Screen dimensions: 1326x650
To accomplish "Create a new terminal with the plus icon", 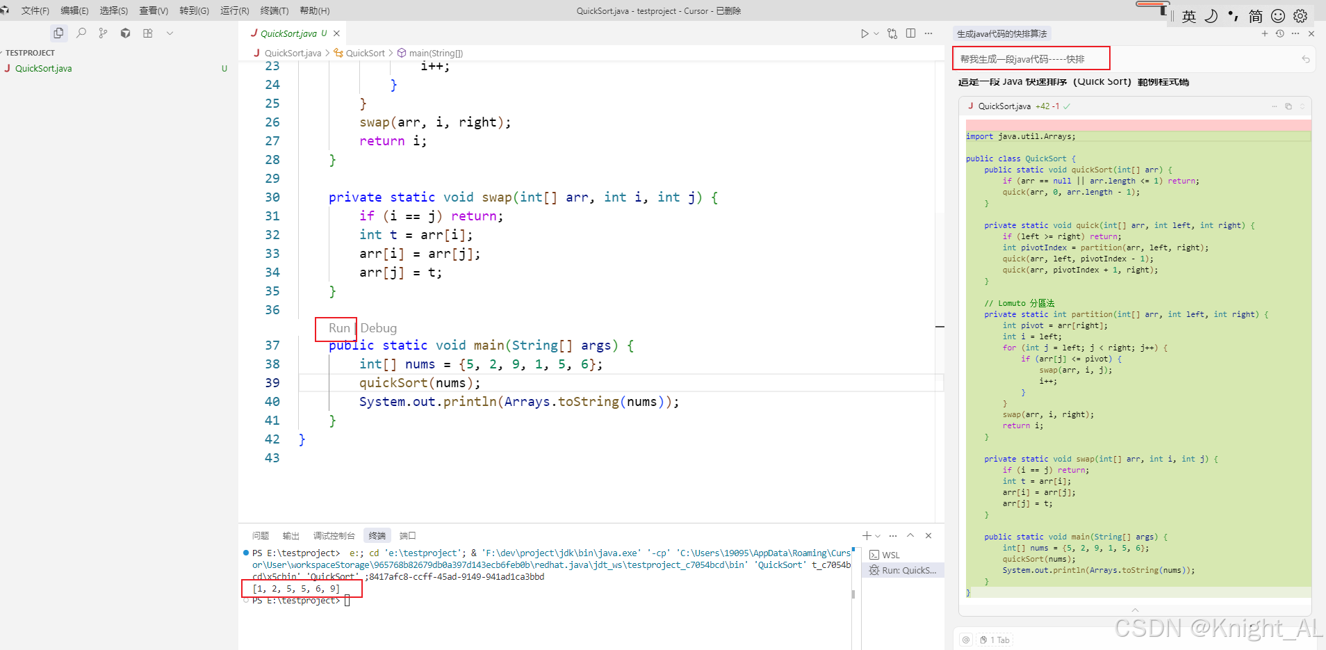I will click(x=867, y=536).
